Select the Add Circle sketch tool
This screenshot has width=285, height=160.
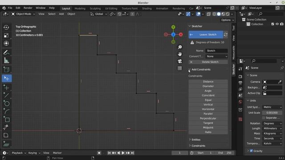[x=6, y=104]
